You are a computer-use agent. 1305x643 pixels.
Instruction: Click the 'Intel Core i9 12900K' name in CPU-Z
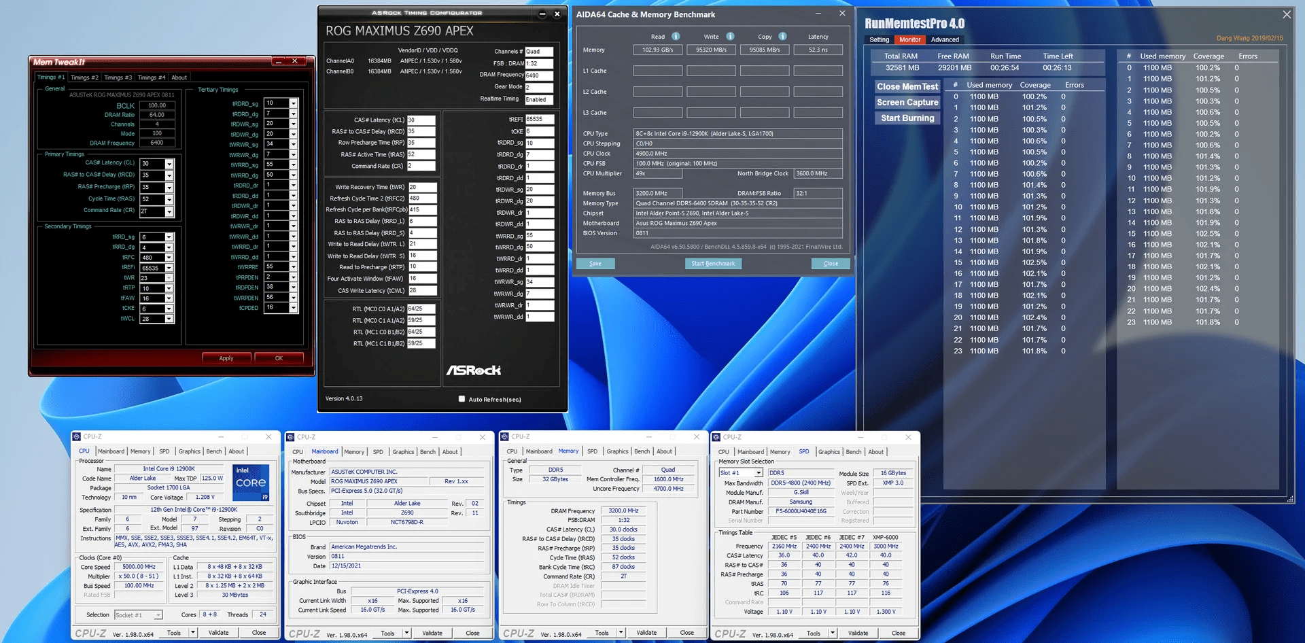tap(169, 469)
